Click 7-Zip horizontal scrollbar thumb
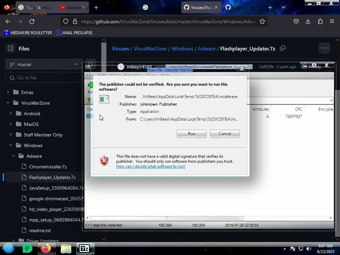 point(167,218)
